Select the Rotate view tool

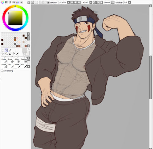coord(10,54)
